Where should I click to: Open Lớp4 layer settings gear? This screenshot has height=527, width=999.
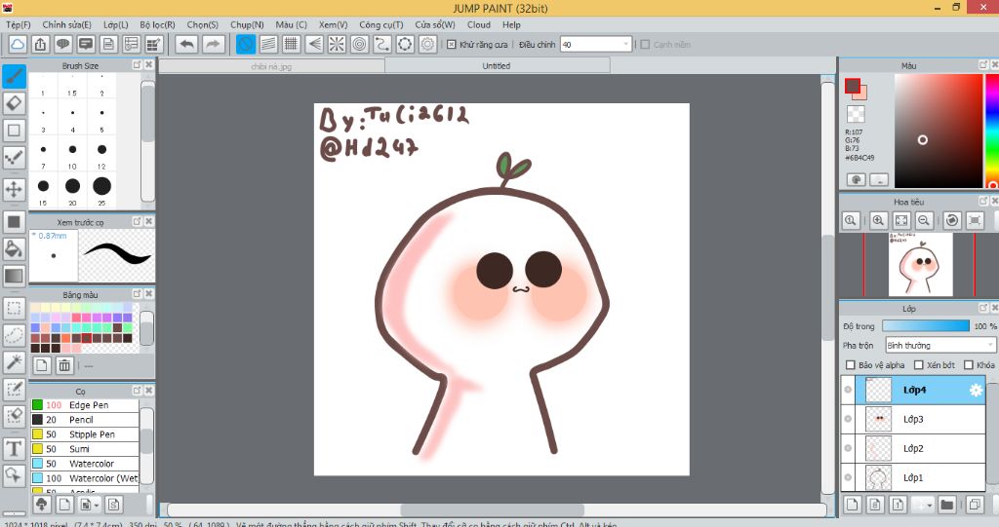click(976, 391)
